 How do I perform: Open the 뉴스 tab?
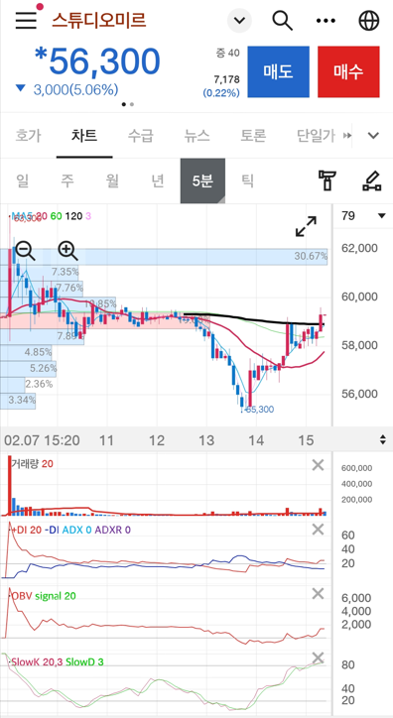[196, 136]
